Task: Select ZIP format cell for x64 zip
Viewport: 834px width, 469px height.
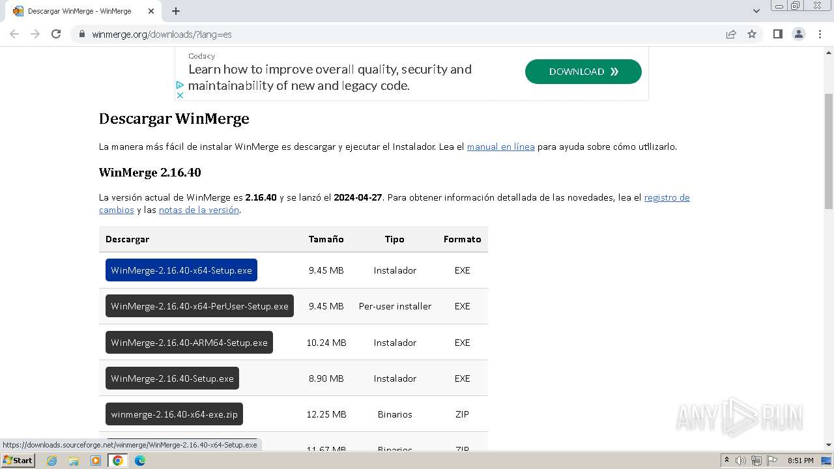Action: tap(463, 414)
